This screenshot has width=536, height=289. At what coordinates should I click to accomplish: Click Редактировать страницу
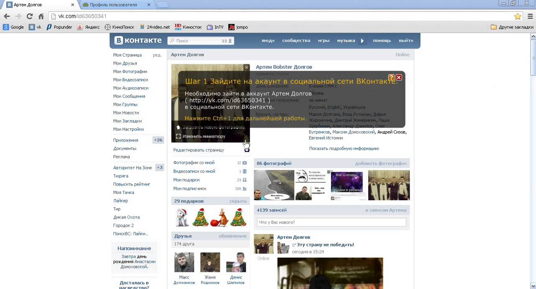[x=198, y=150]
